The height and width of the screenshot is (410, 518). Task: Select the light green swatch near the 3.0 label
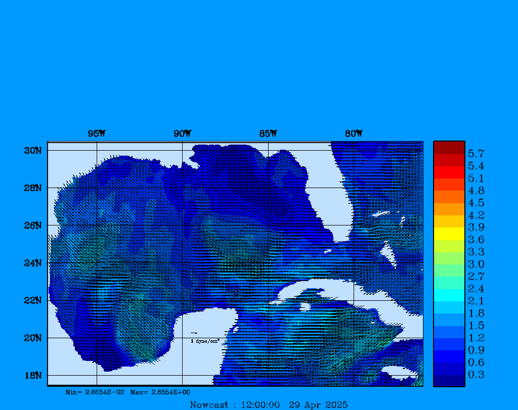click(449, 258)
